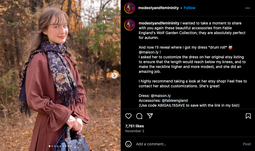The height and width of the screenshot is (151, 255).
Task: Open the emoji picker beside comment field
Action: pos(128,144)
